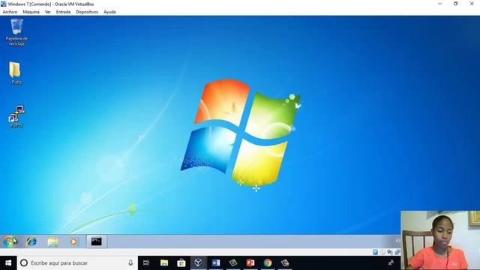
Task: Click the Windows 10 Start button
Action: pos(8,263)
